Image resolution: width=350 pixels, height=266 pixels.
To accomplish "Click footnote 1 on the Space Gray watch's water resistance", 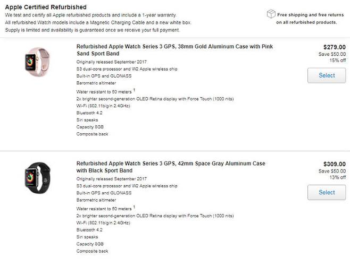I will click(134, 207).
